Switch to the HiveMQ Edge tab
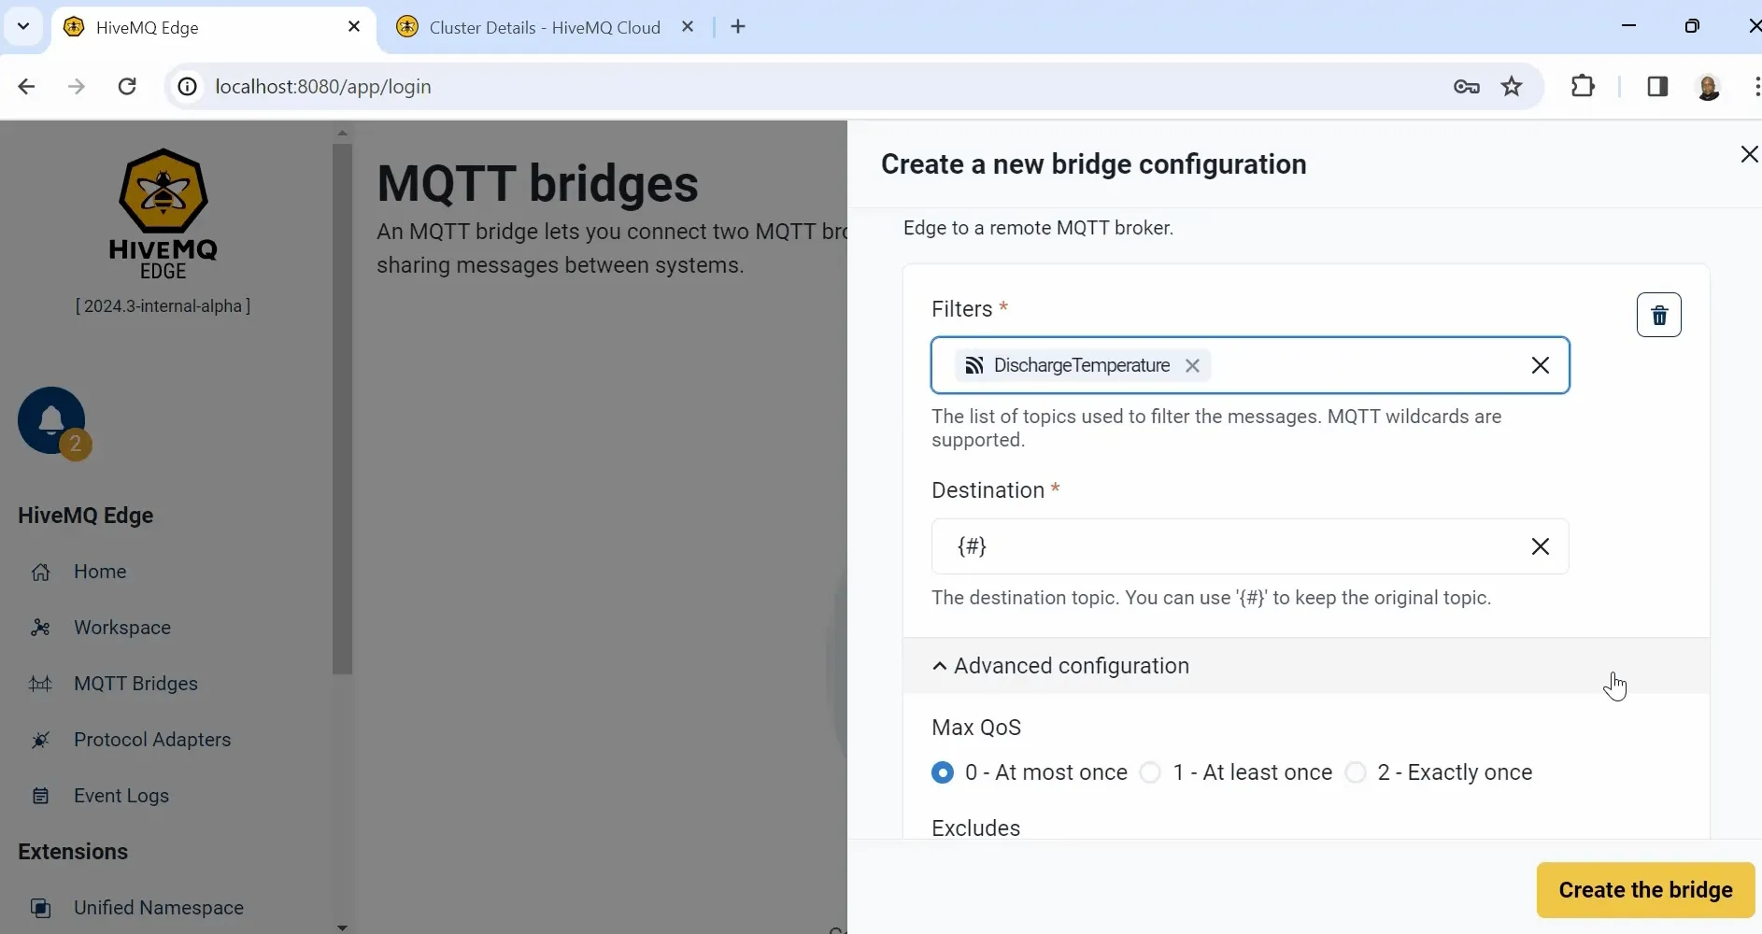 click(214, 27)
